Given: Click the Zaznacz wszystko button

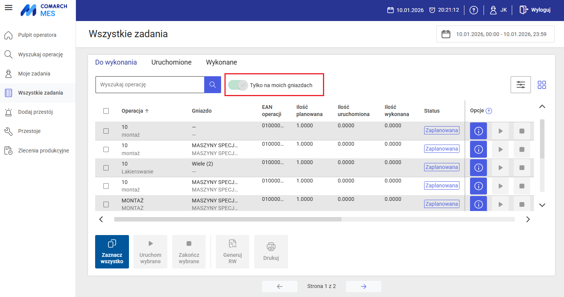Looking at the screenshot, I should tap(112, 252).
